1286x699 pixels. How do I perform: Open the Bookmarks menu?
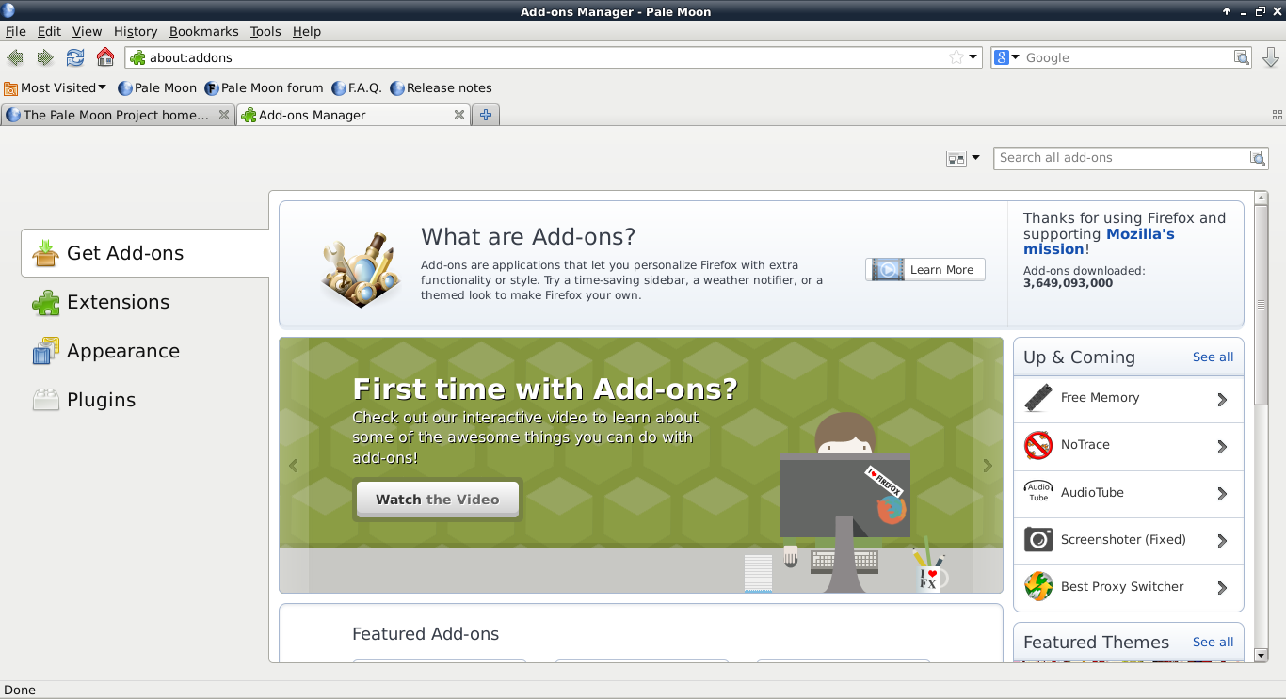(204, 31)
